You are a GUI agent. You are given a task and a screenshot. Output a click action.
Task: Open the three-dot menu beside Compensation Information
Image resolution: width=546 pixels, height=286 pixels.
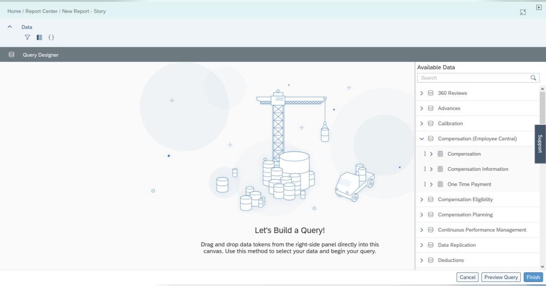coord(425,169)
